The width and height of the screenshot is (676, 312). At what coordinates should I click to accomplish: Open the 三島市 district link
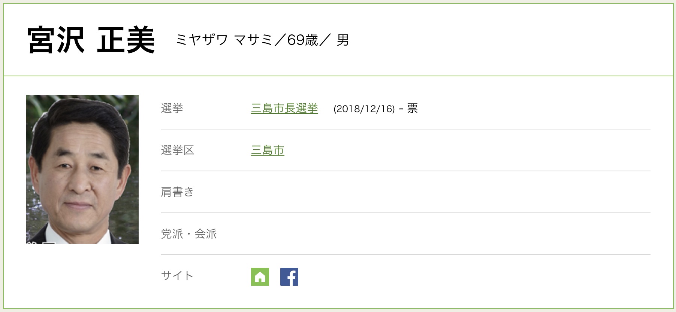pyautogui.click(x=268, y=150)
